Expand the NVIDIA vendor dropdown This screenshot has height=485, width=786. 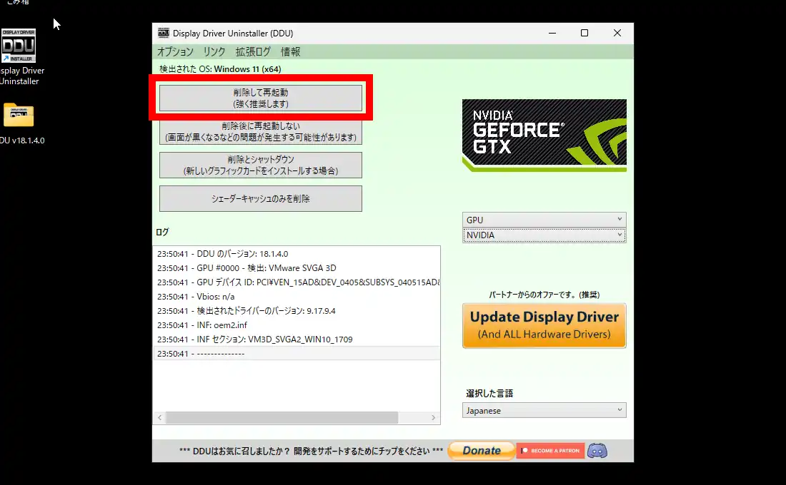click(544, 235)
